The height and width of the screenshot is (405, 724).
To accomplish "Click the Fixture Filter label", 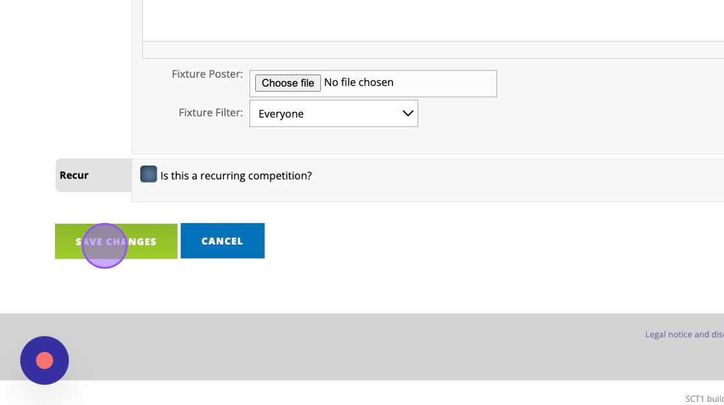I will tap(211, 113).
